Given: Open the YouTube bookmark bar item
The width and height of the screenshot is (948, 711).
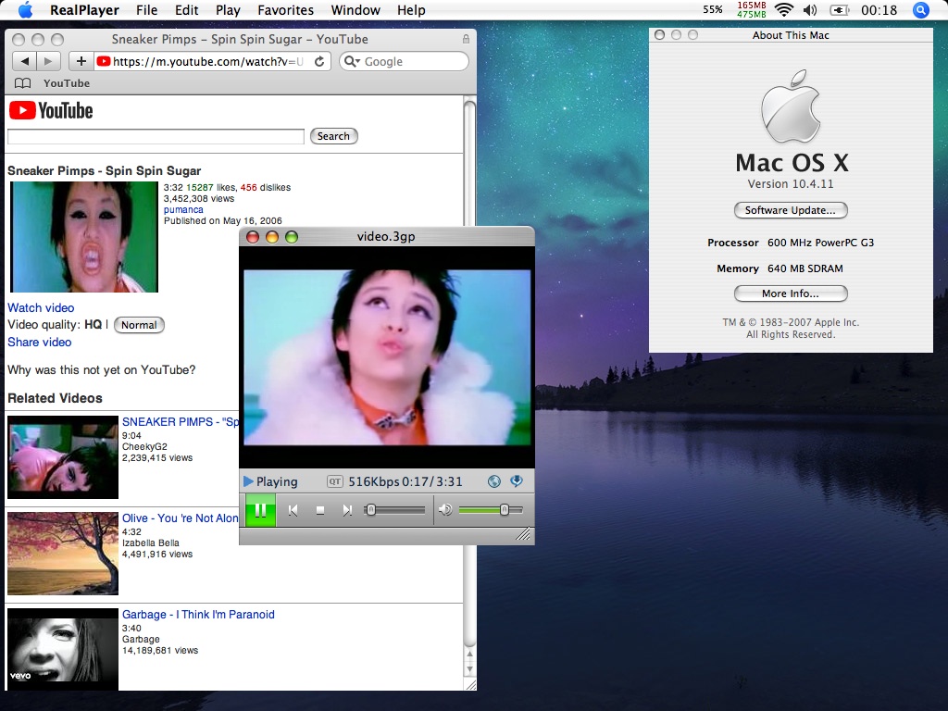Looking at the screenshot, I should click(67, 83).
